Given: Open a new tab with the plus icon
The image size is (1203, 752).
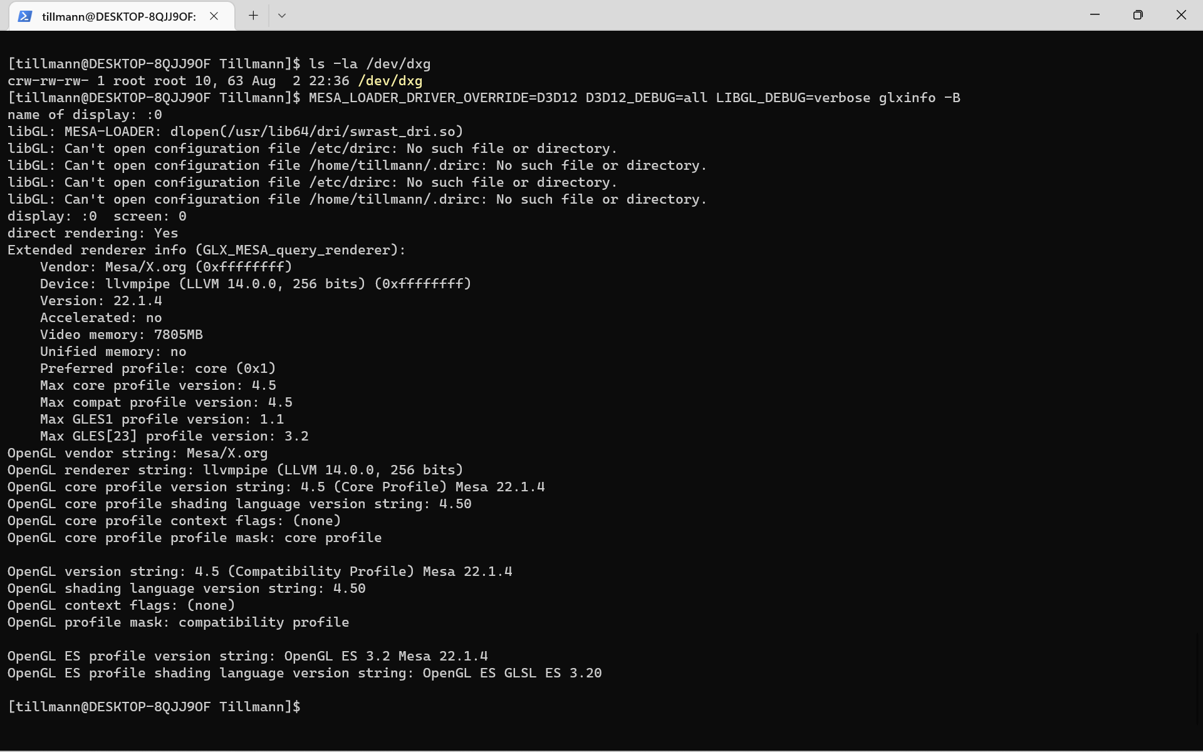Looking at the screenshot, I should tap(253, 16).
